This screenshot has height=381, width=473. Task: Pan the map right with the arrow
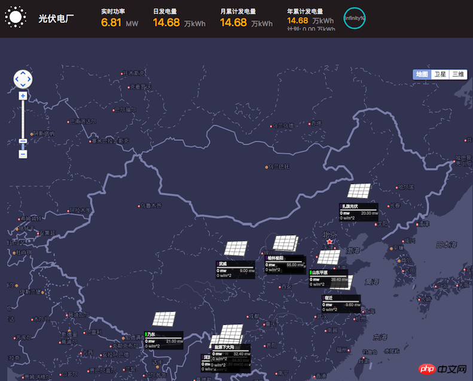click(x=29, y=79)
